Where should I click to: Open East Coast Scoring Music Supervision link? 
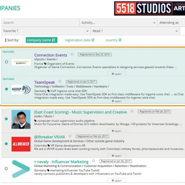point(81,112)
